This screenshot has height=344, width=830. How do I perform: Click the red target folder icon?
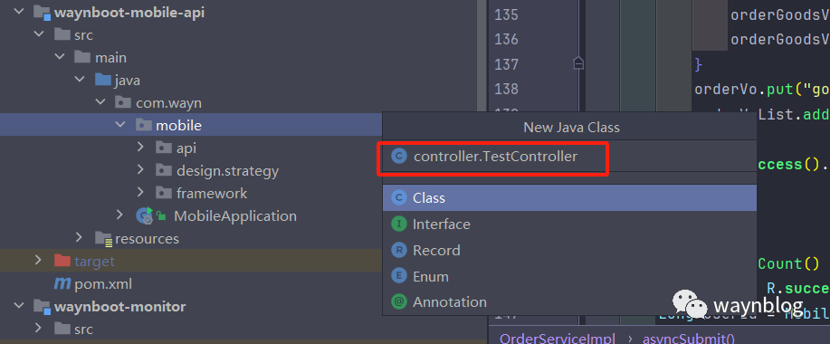(62, 261)
